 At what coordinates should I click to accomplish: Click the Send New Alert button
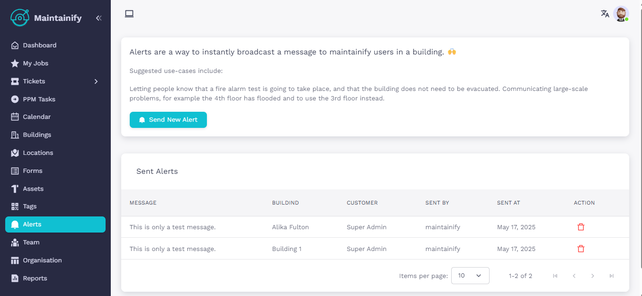(168, 120)
